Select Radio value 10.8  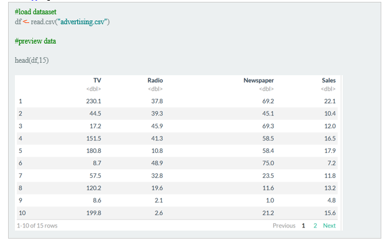pos(157,151)
